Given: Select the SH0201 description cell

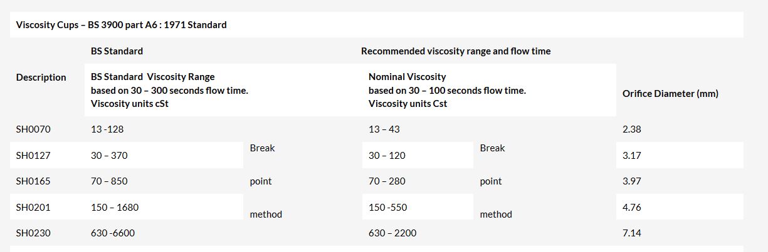Looking at the screenshot, I should point(33,207).
